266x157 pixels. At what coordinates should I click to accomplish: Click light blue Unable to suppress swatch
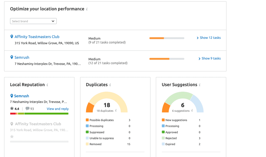[x=87, y=138]
